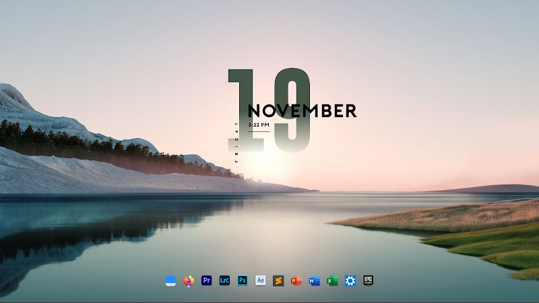This screenshot has height=303, width=539.
Task: Launch Lightroom Classic from the dock
Action: pos(224,280)
